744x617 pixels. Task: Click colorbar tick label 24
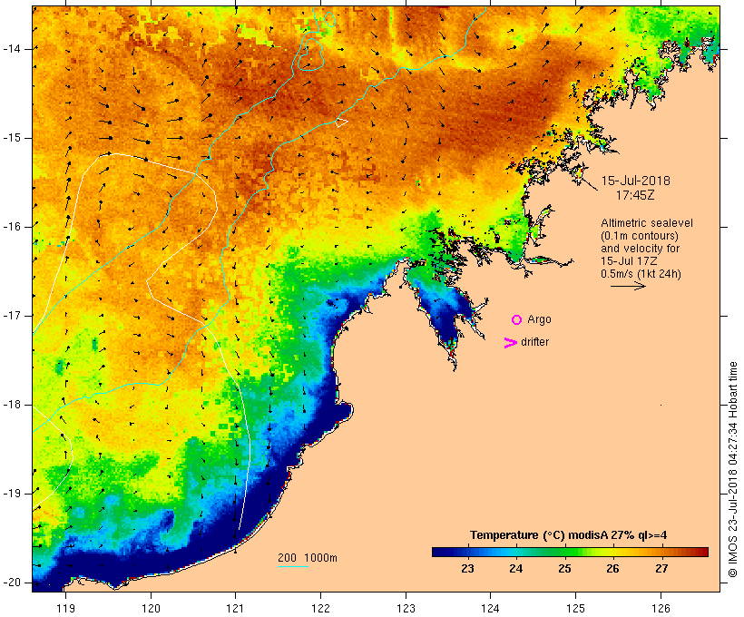(x=515, y=569)
